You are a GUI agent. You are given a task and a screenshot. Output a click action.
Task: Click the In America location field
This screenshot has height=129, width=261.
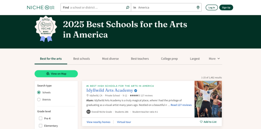pos(166,7)
